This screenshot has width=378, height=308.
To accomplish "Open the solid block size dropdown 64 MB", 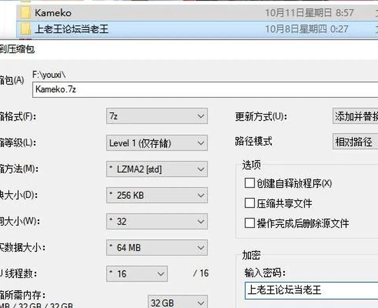I will coord(157,247).
